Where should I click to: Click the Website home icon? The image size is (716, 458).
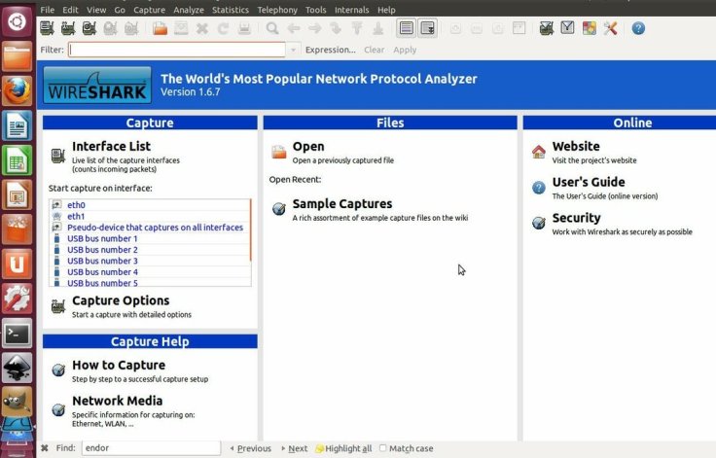pyautogui.click(x=538, y=152)
